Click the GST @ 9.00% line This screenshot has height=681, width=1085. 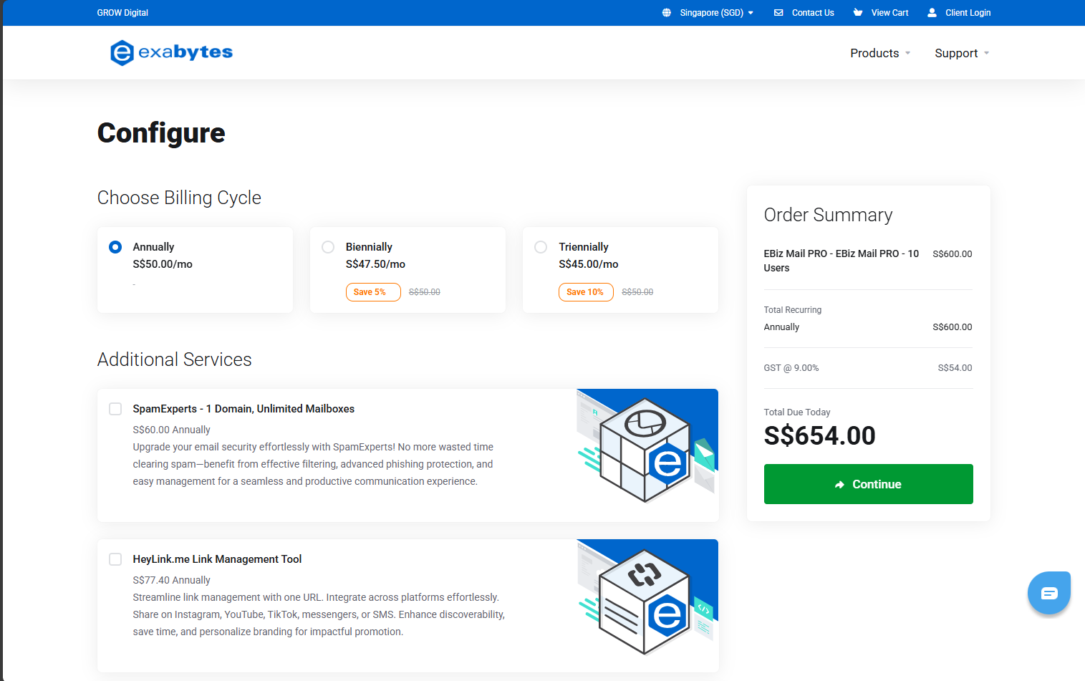tap(868, 368)
